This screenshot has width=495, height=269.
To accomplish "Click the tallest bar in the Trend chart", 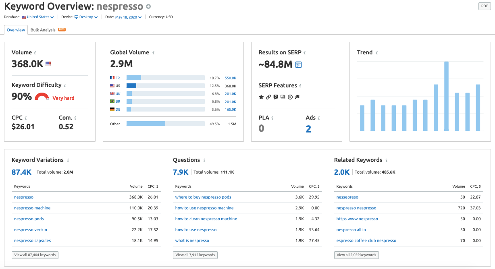I will [x=446, y=96].
